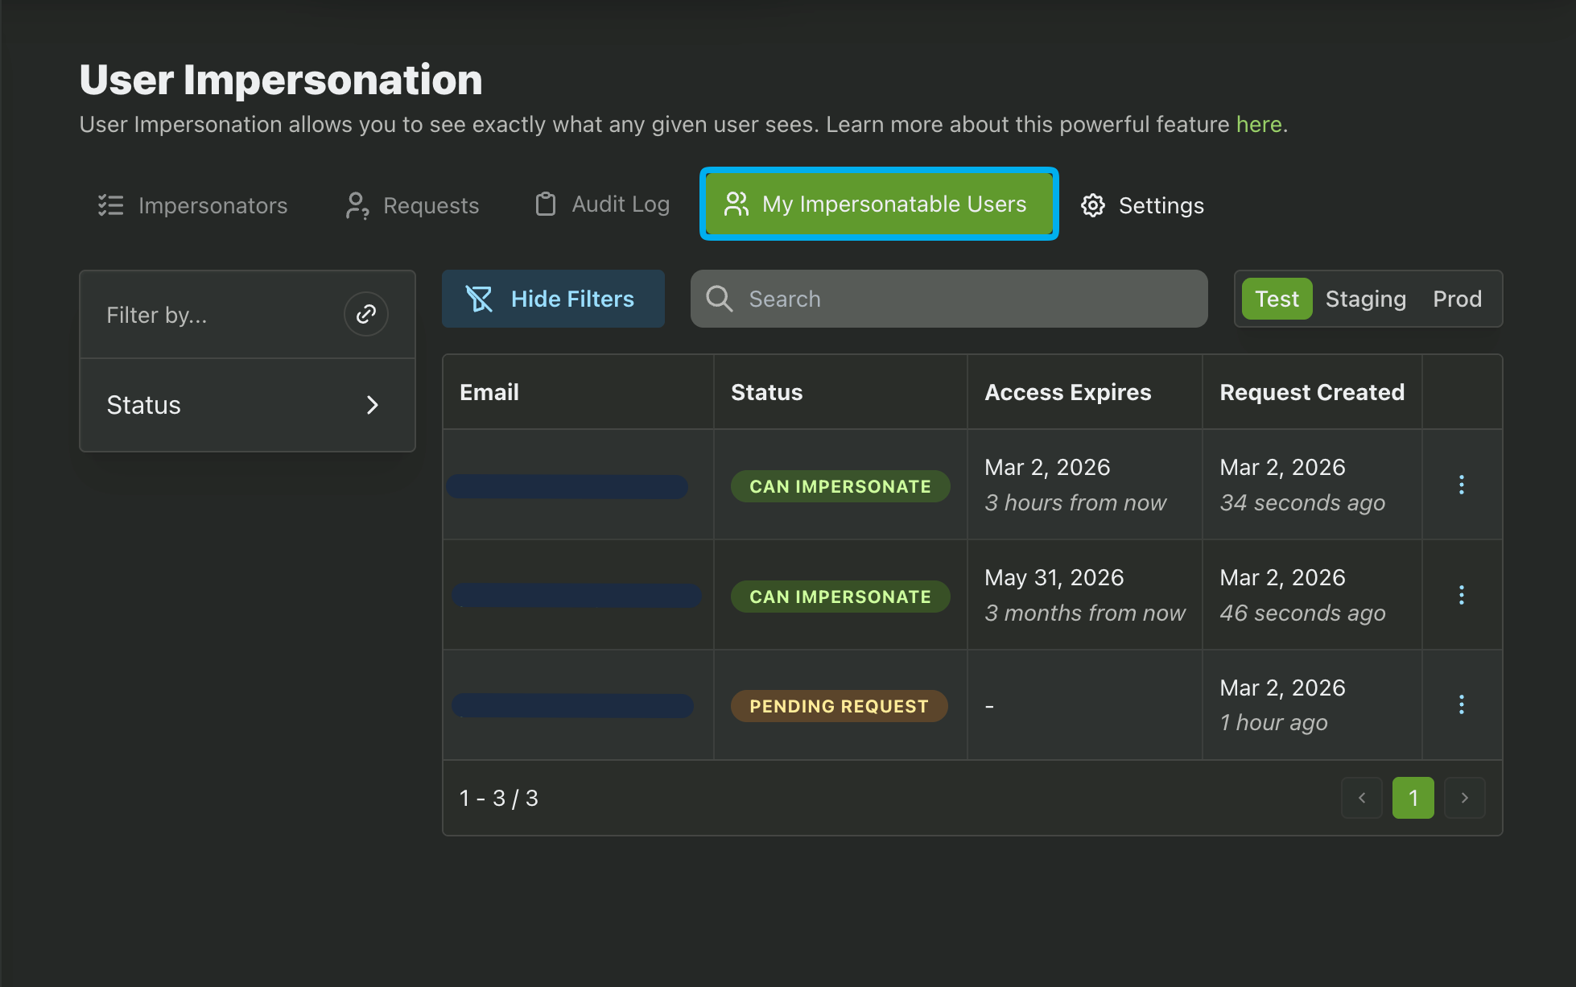Open the three-dot menu for the May 31 row
The width and height of the screenshot is (1576, 987).
(x=1462, y=595)
